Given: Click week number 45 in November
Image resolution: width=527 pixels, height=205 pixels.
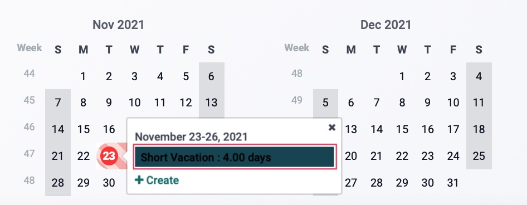Looking at the screenshot, I should click(x=29, y=100).
